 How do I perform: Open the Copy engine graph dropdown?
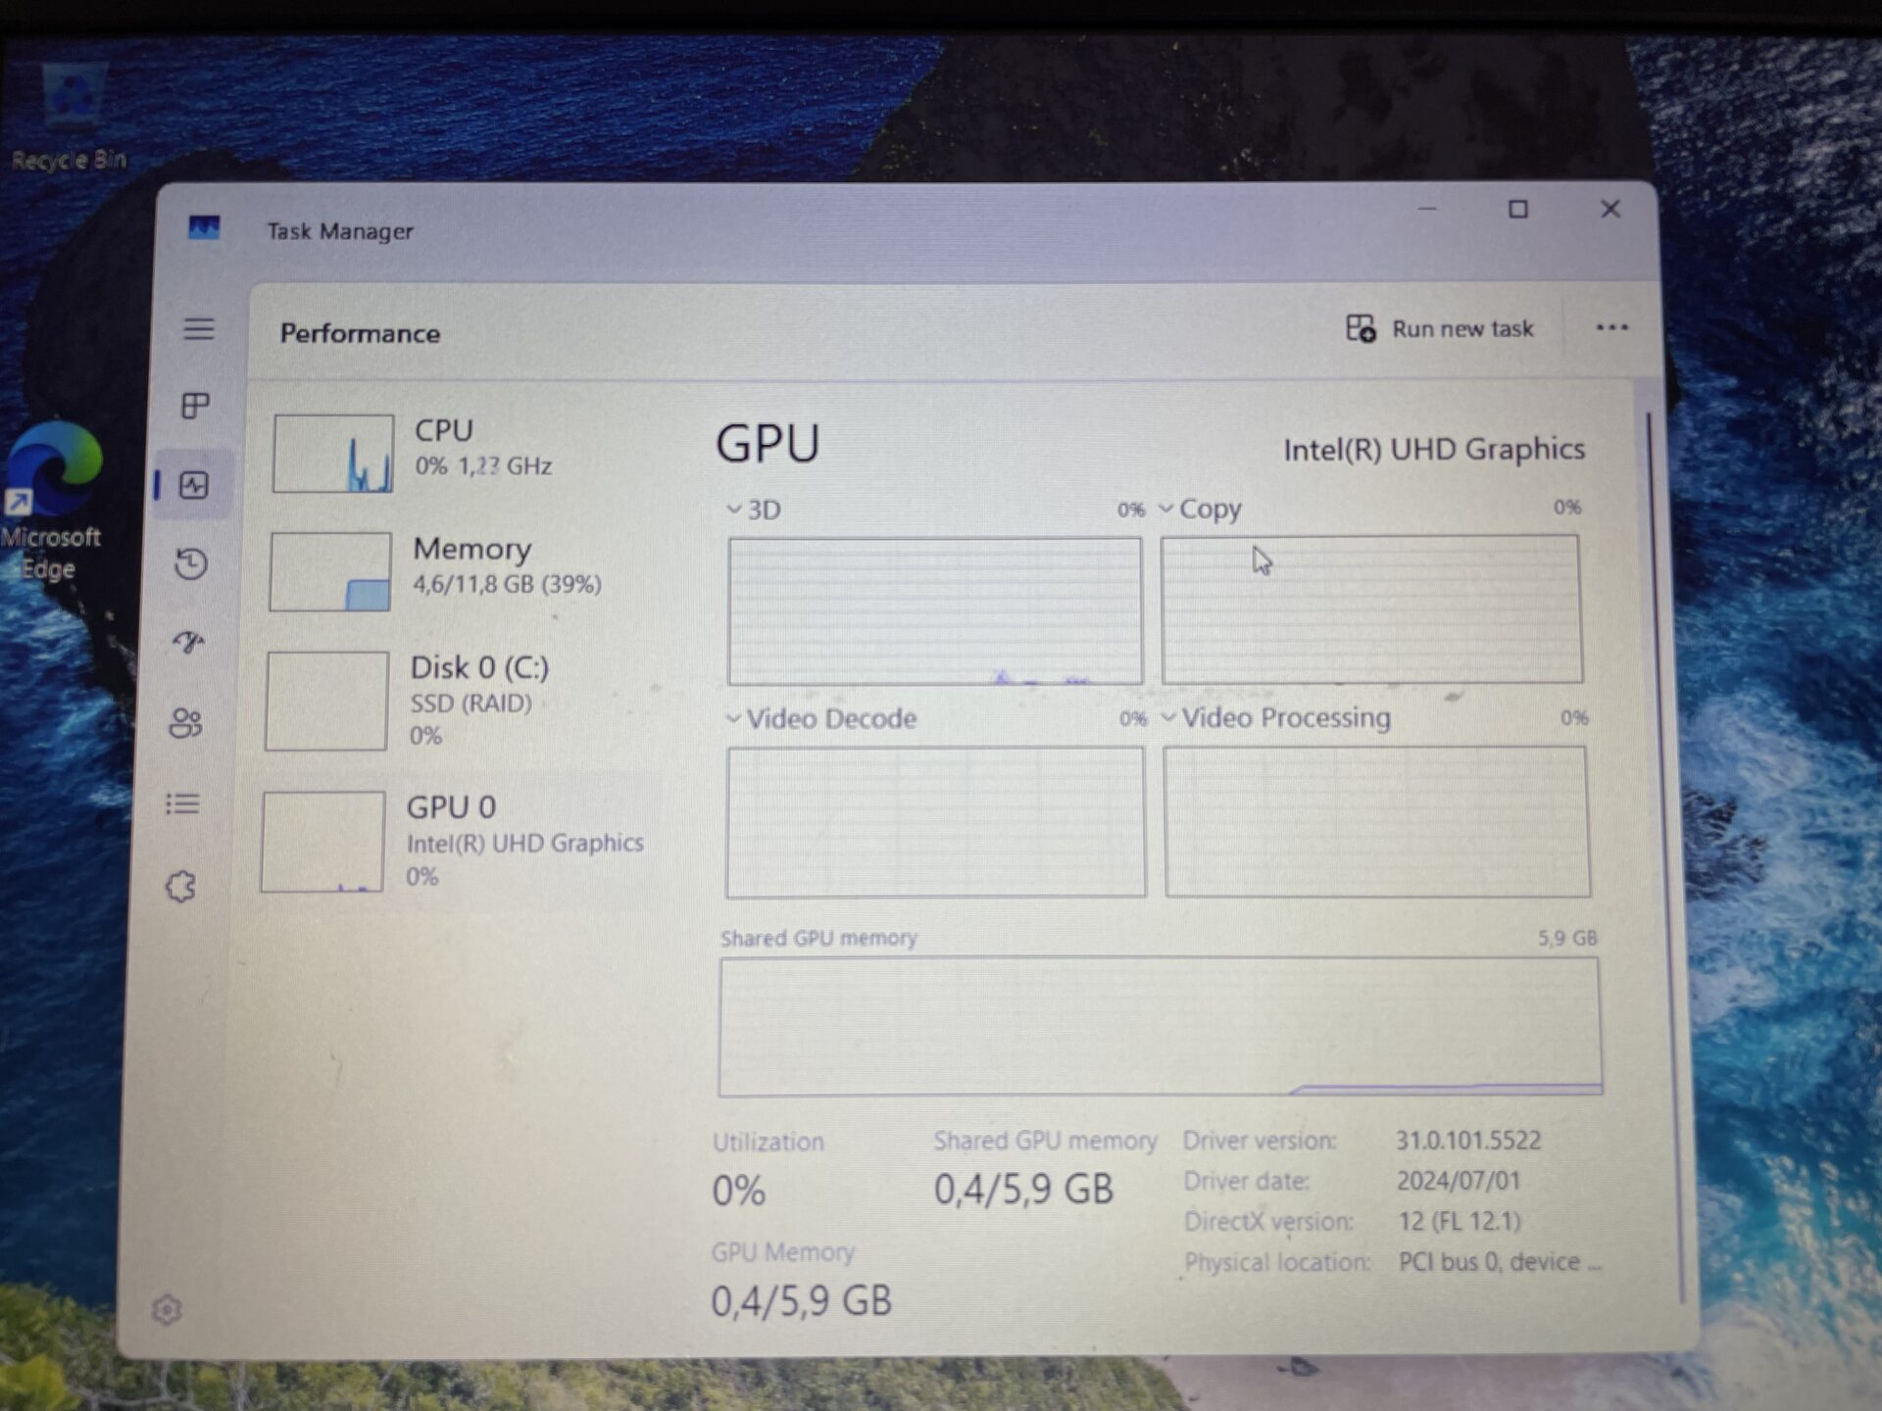click(x=1200, y=509)
